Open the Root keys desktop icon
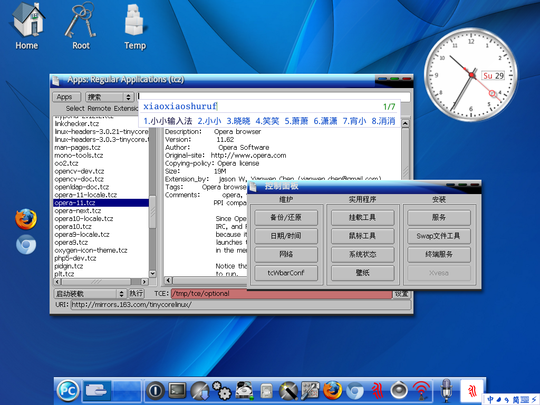Image resolution: width=540 pixels, height=405 pixels. coord(81,26)
